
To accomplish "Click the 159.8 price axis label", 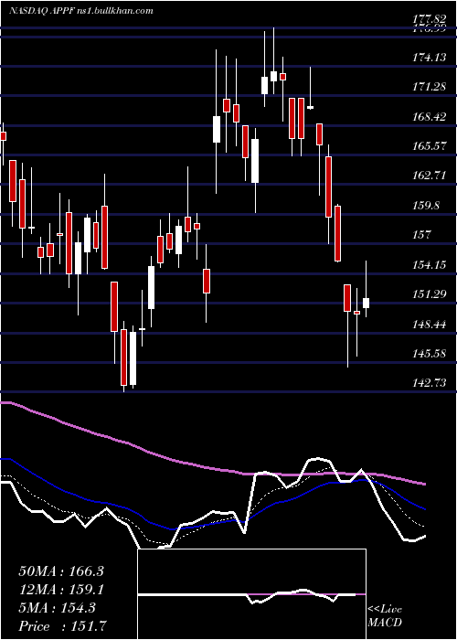I will pyautogui.click(x=426, y=206).
